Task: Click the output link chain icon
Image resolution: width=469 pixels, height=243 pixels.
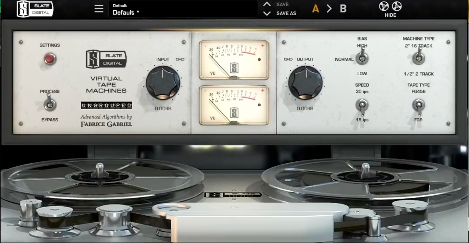Action: pos(288,59)
